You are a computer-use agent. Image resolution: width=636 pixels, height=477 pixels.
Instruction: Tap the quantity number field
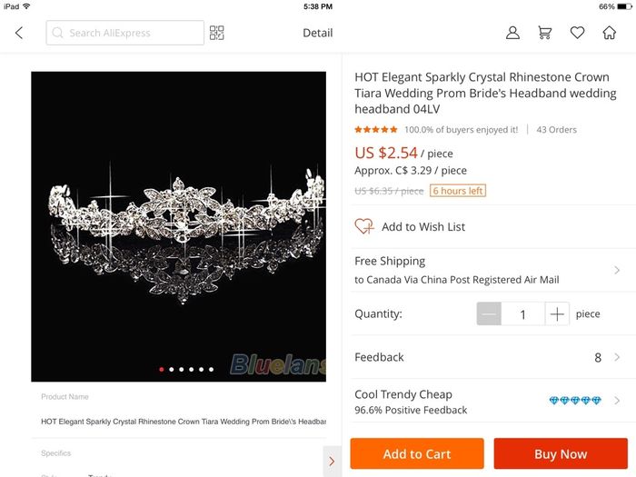(x=523, y=314)
